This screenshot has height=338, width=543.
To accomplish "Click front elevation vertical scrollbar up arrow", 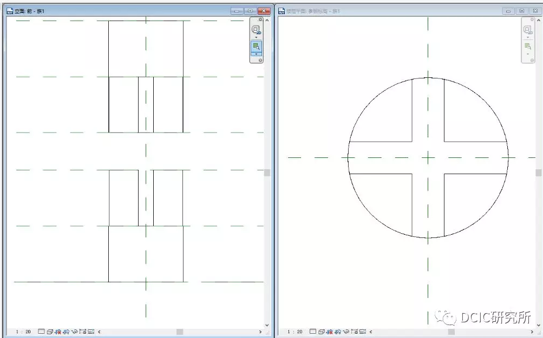I will click(267, 20).
